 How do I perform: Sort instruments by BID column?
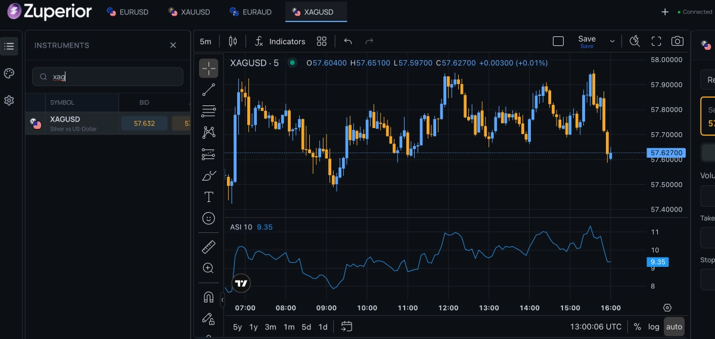point(144,102)
